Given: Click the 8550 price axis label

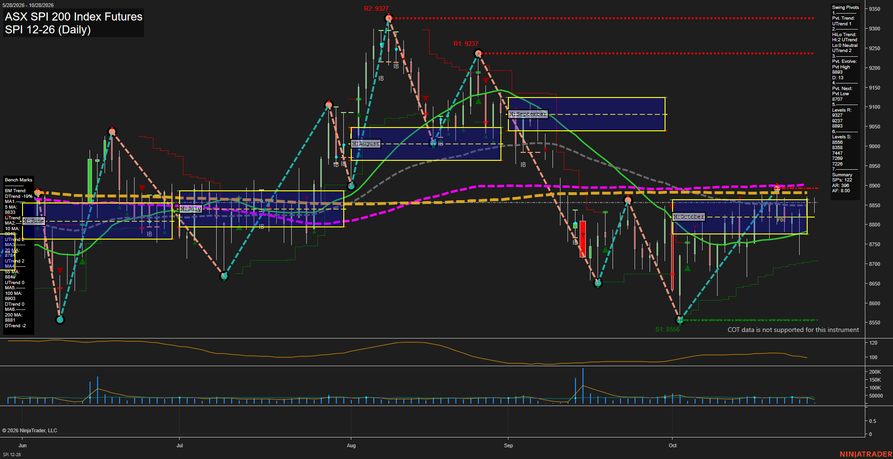Looking at the screenshot, I should coord(875,323).
